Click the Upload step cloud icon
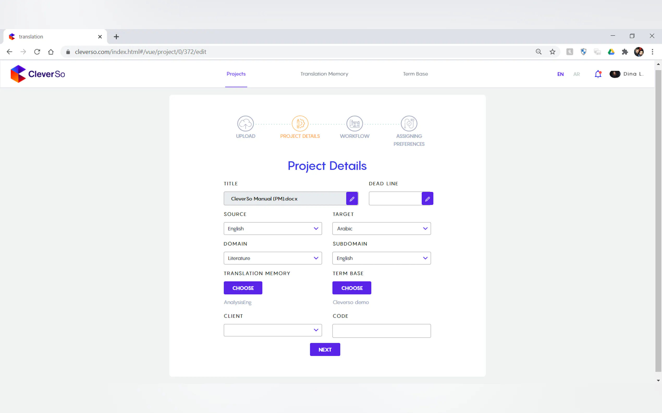Viewport: 662px width, 413px height. point(245,124)
